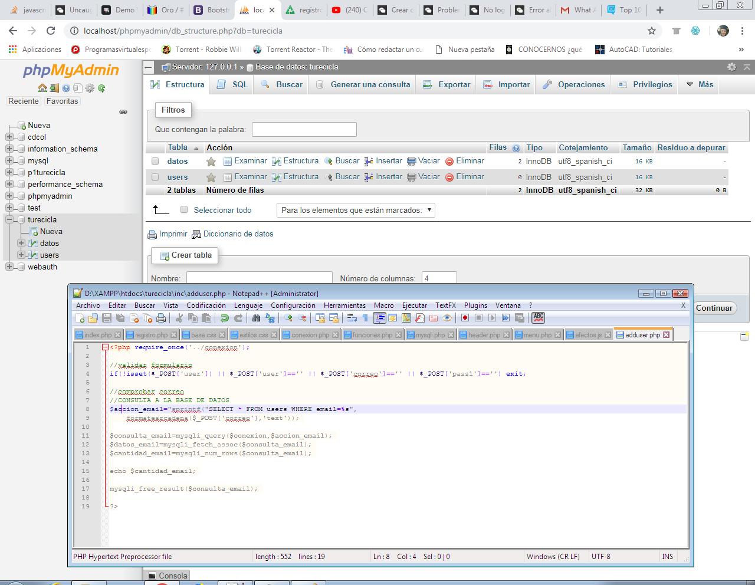755x585 pixels.
Task: Click the 'Que contengan la palabra' filter field
Action: [304, 129]
